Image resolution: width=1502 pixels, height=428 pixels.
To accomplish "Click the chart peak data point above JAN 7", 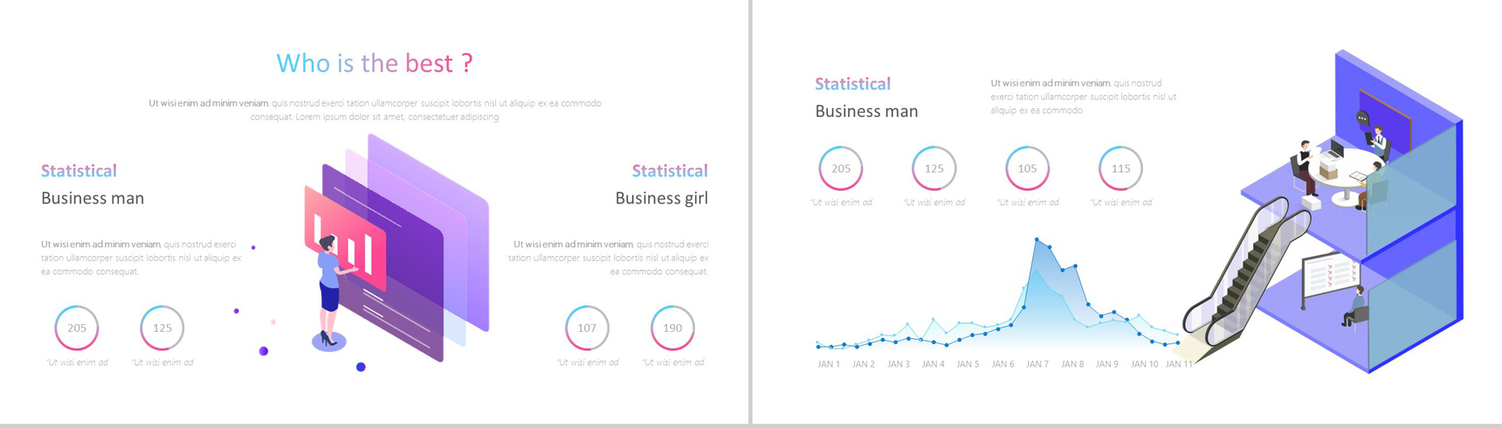I will pyautogui.click(x=1037, y=238).
